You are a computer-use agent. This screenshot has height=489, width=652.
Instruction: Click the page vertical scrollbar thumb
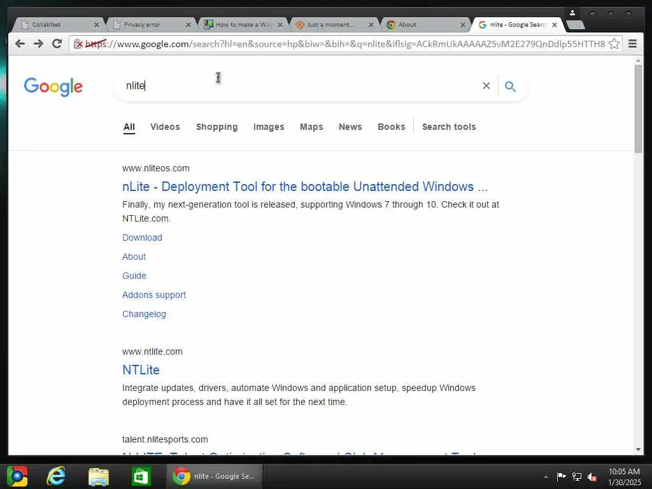click(638, 109)
